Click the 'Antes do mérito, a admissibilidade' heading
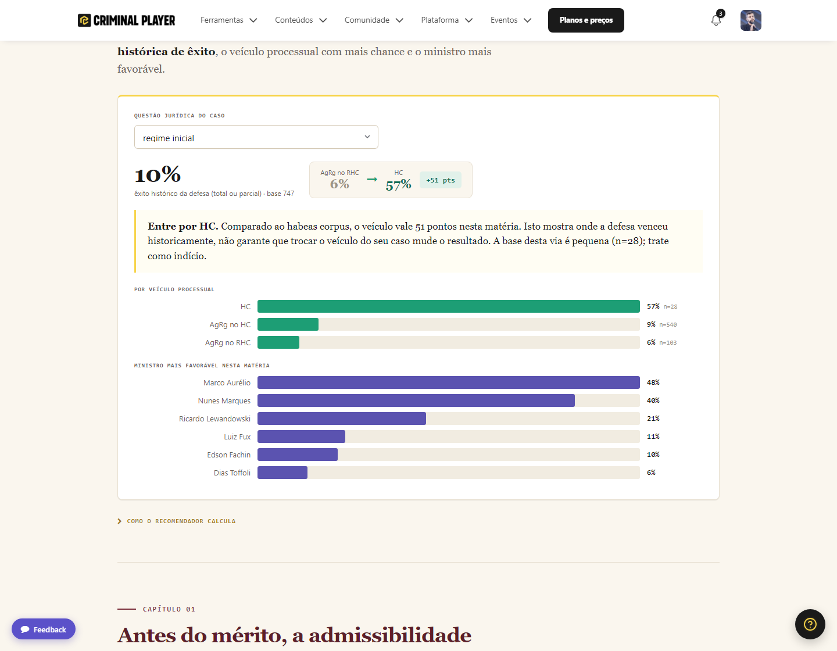The width and height of the screenshot is (837, 651). coord(294,635)
